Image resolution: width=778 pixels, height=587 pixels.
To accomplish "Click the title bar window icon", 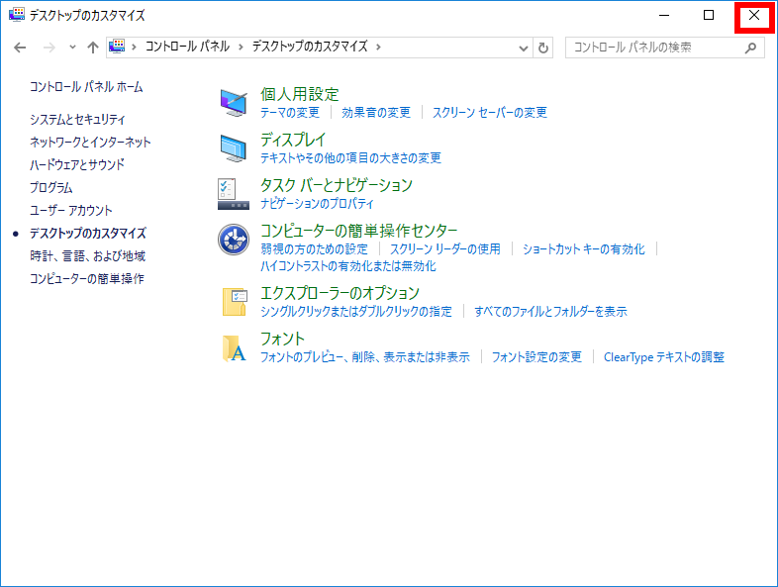I will click(17, 15).
